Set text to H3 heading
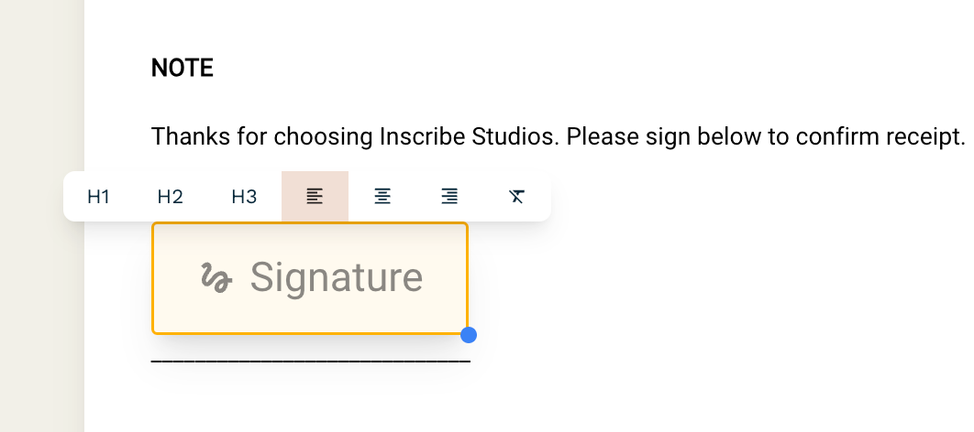Viewport: 974px width, 432px height. click(x=244, y=196)
